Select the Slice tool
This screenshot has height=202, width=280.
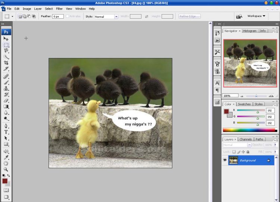pyautogui.click(x=6, y=69)
